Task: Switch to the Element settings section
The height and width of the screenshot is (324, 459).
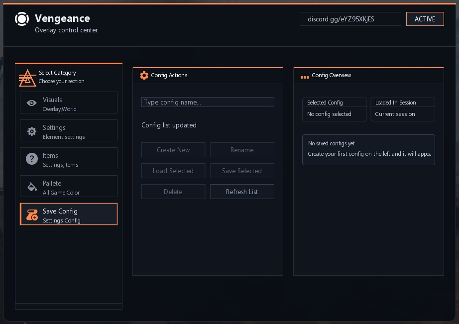Action: [69, 130]
